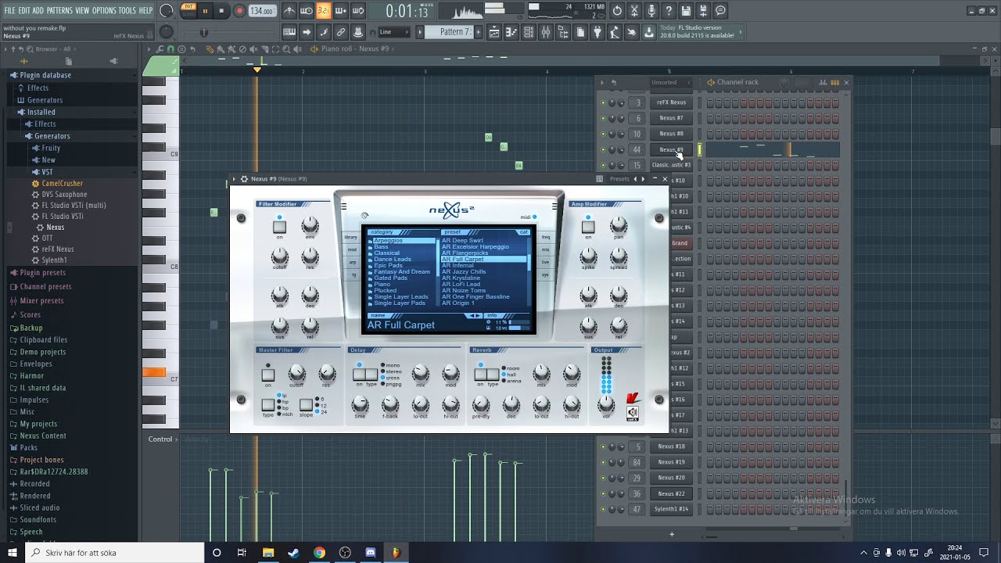Open the OPTIONS menu
This screenshot has width=1001, height=563.
coord(104,11)
